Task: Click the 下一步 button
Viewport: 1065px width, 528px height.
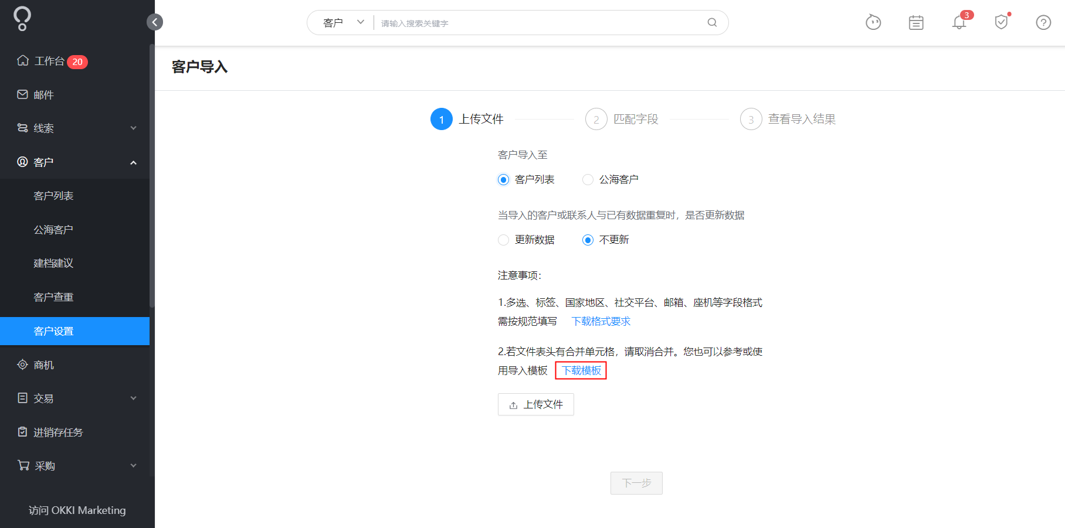Action: click(x=636, y=483)
